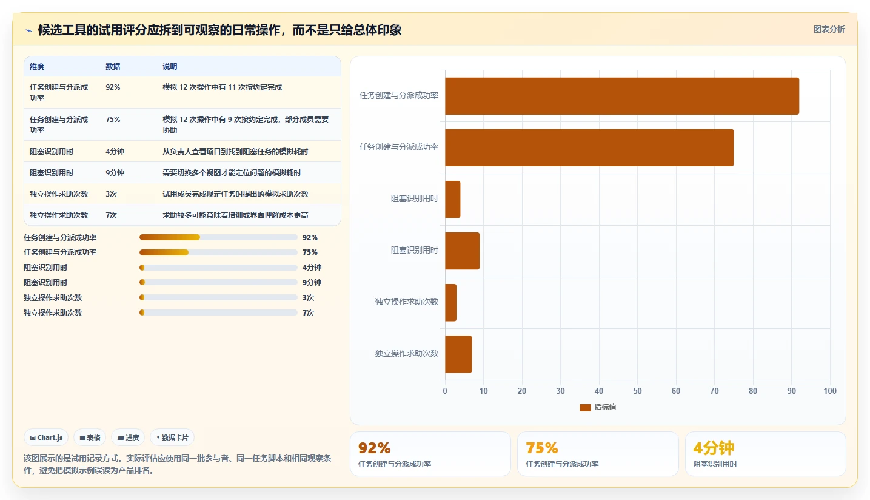Click the x-axis tick labeled 50

click(x=637, y=391)
